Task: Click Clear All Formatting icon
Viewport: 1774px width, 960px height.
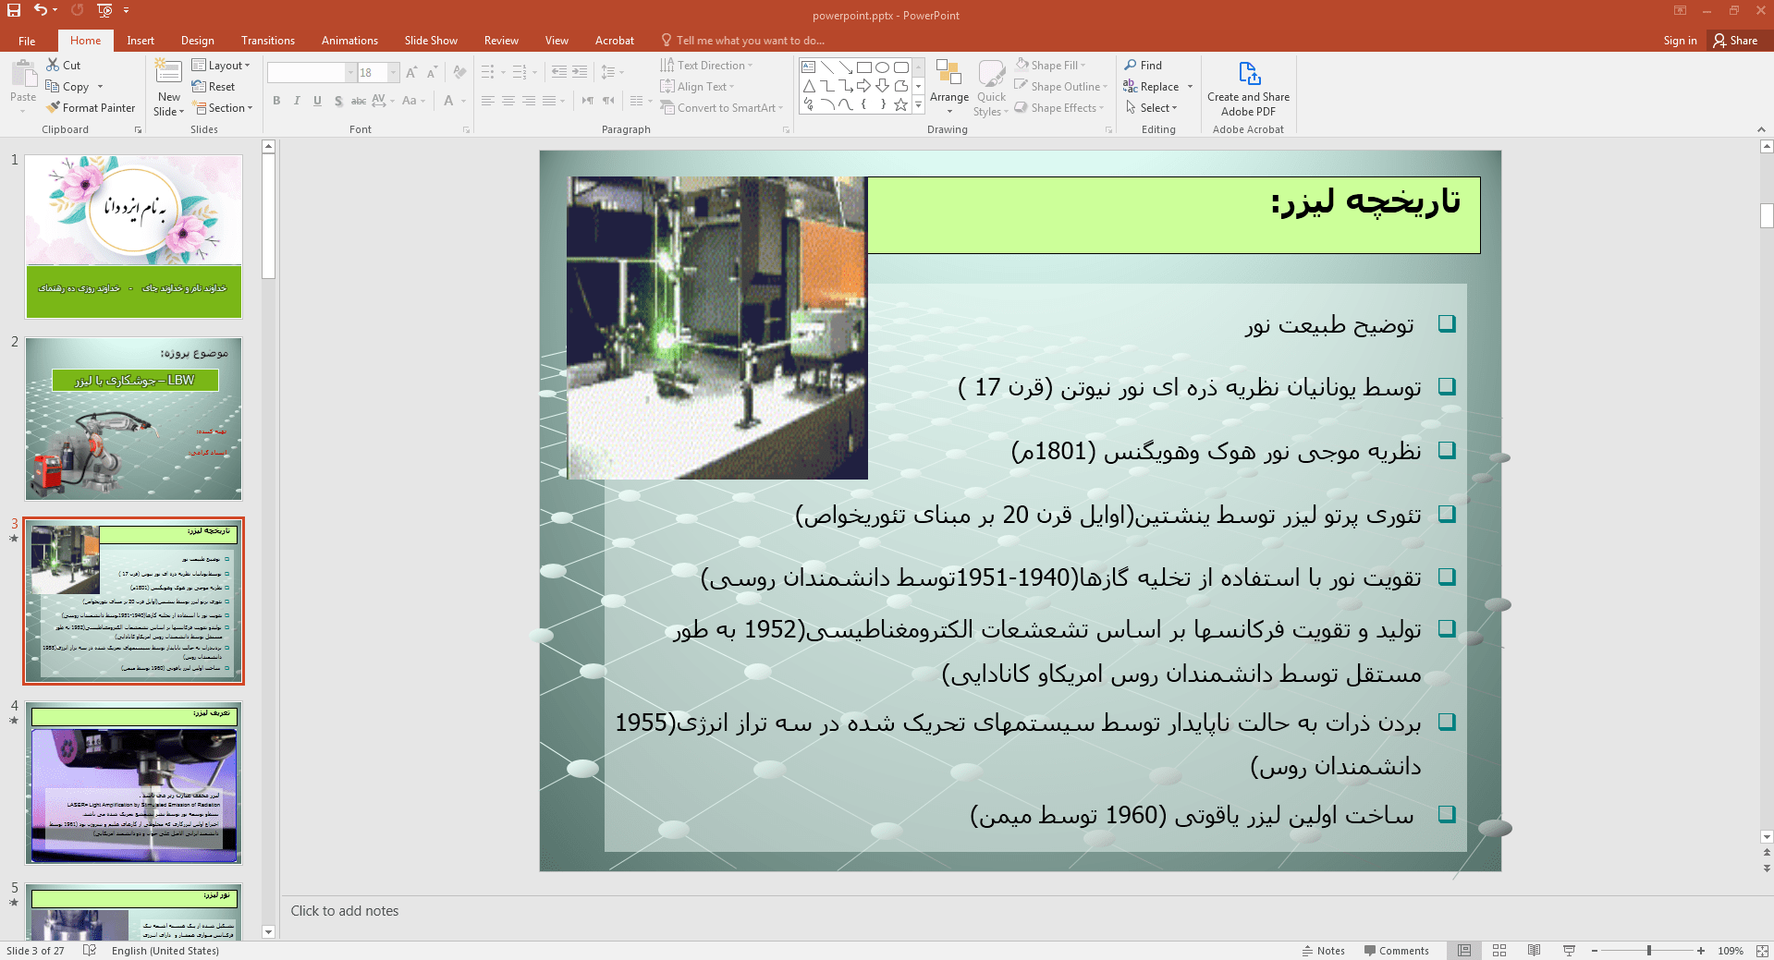Action: pyautogui.click(x=459, y=72)
